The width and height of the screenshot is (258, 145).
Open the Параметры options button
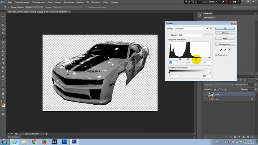click(225, 44)
